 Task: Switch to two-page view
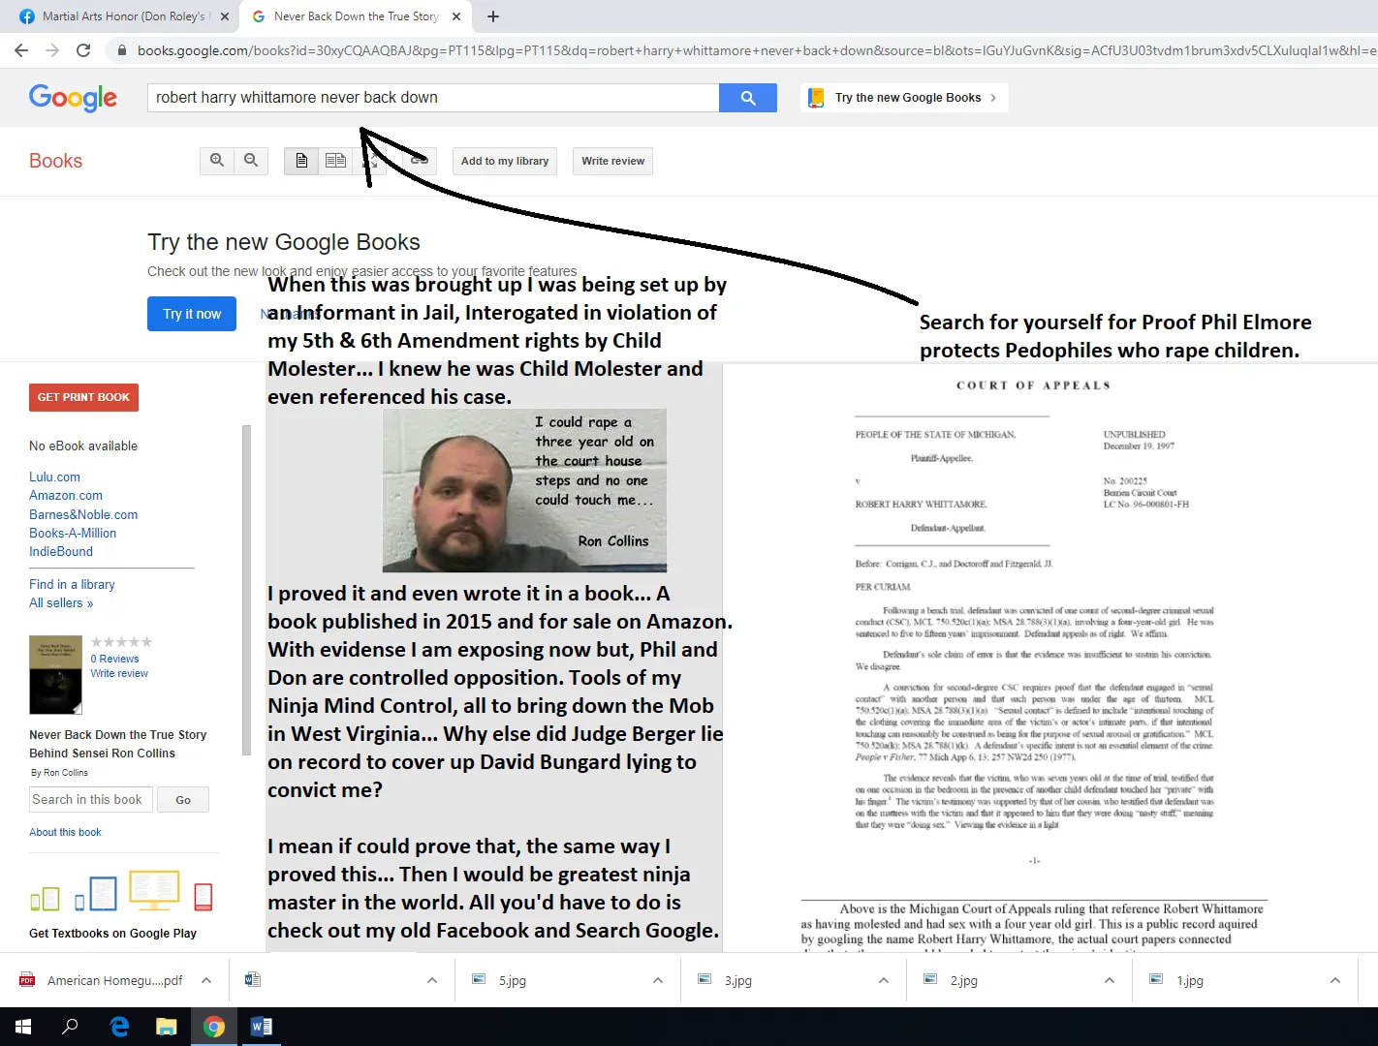click(335, 161)
